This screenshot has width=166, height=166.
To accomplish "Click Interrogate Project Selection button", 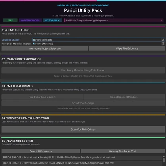I will coord(45,48).
